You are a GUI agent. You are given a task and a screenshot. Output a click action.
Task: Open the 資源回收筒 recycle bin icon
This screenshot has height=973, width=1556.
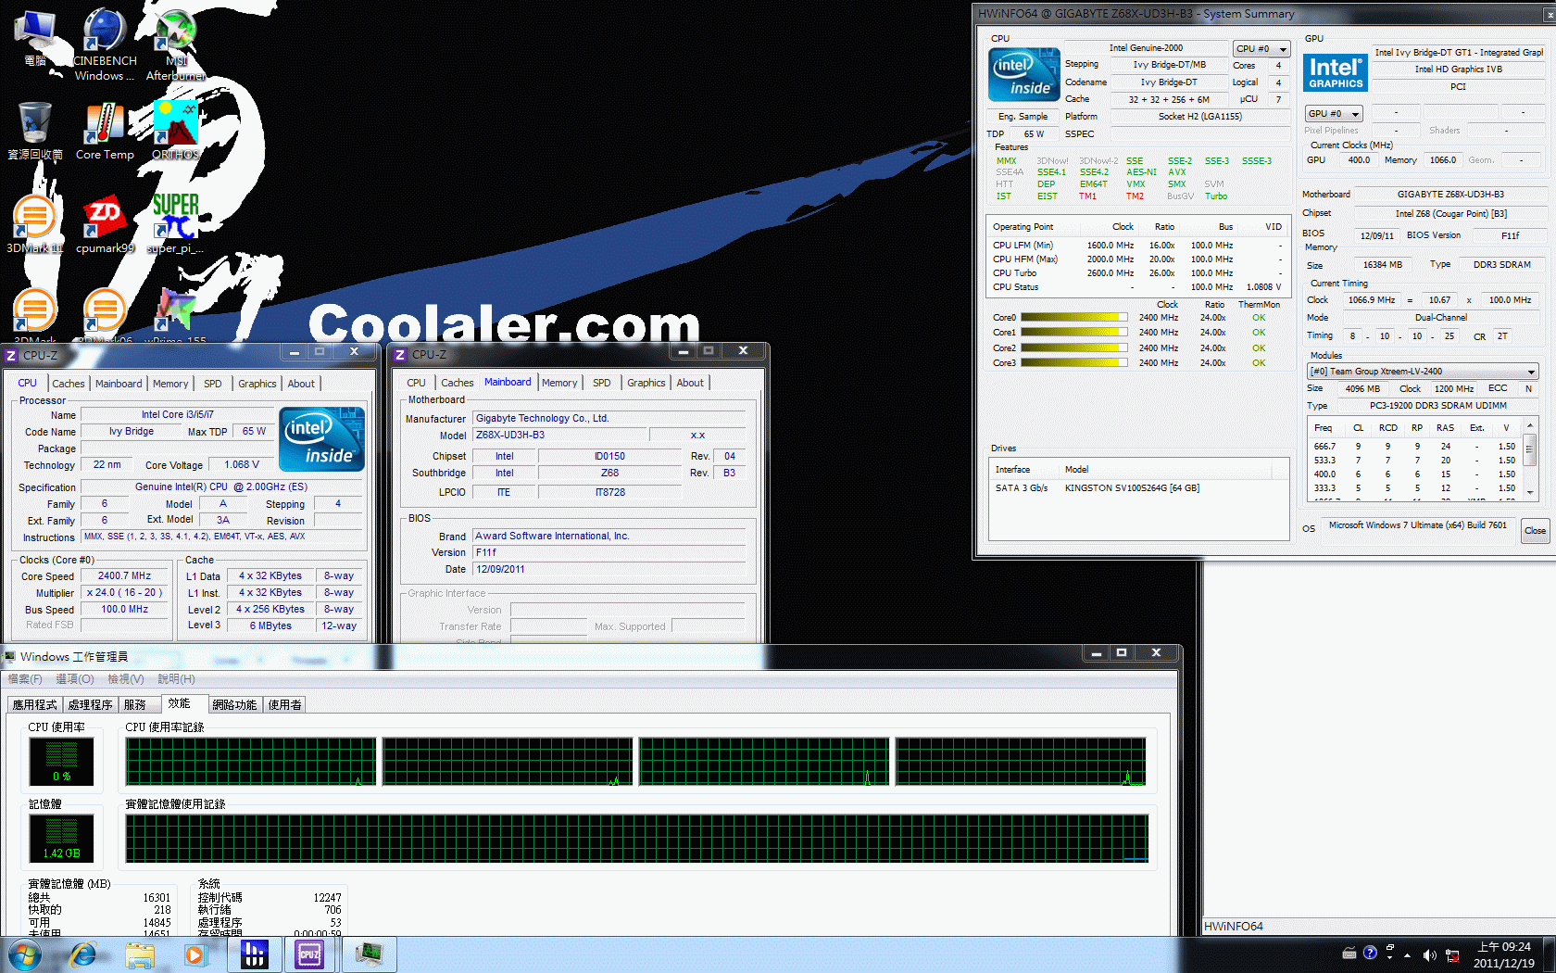[x=35, y=131]
